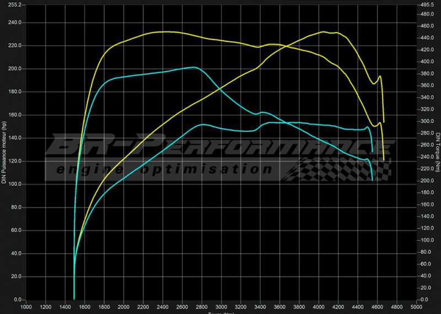This screenshot has width=441, height=314.
Task: Click cyan torque curve peak near 2700 rpm
Action: pyautogui.click(x=193, y=67)
